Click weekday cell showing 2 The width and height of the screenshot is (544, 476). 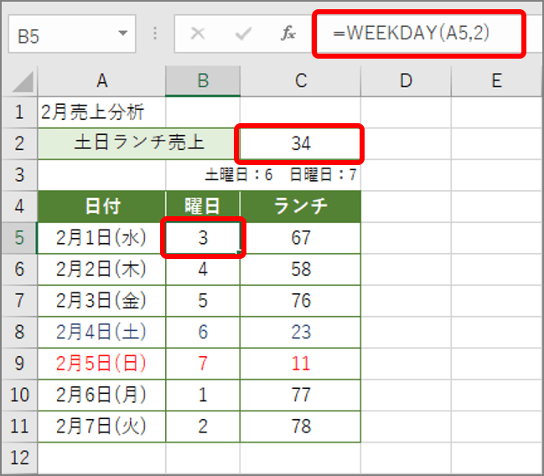pyautogui.click(x=203, y=427)
